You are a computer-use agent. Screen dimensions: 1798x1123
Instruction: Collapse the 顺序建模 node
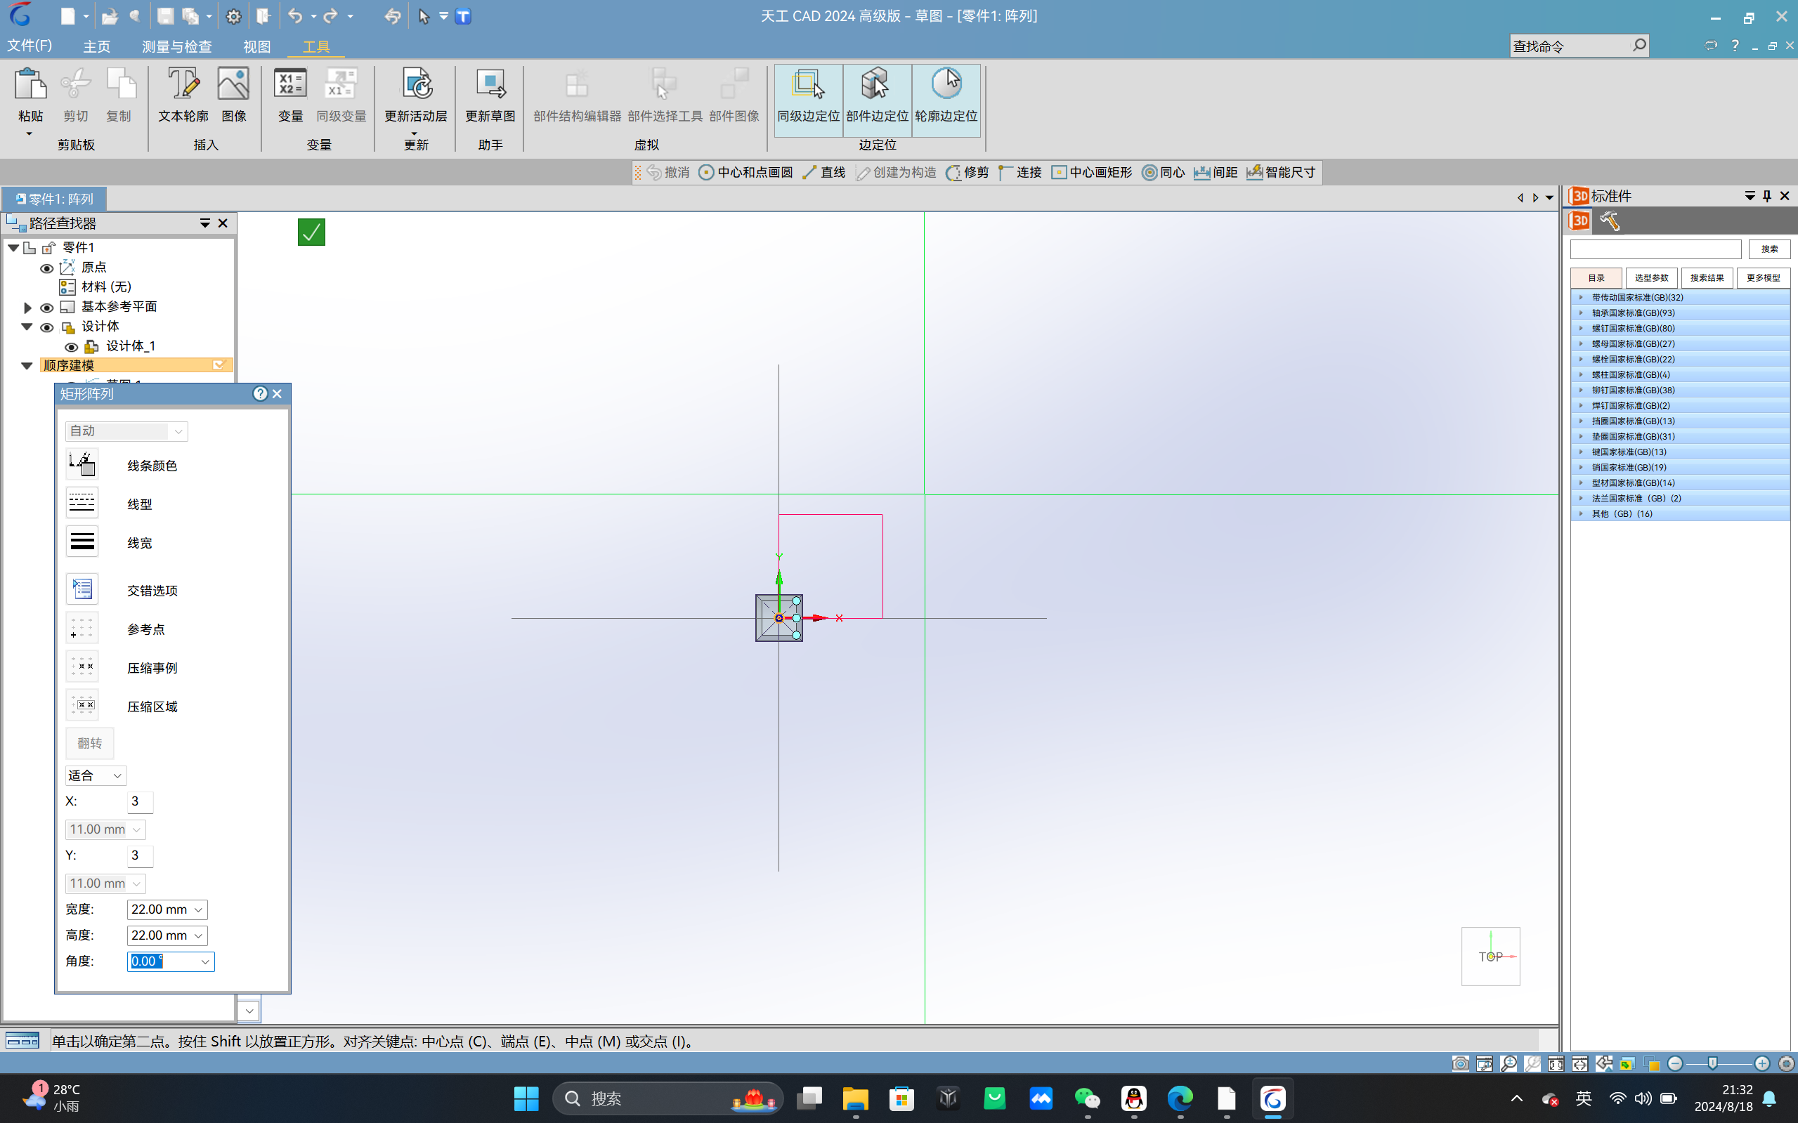tap(27, 365)
